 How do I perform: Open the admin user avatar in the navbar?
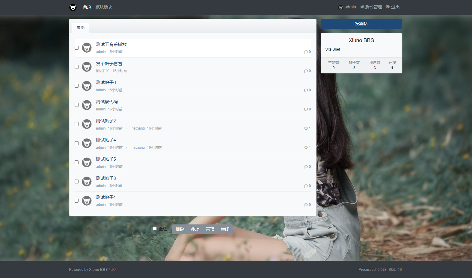click(x=340, y=7)
